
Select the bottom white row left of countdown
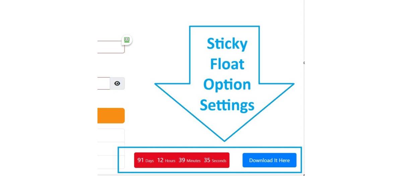tap(108, 162)
